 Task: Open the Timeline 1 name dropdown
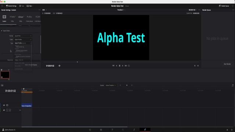pos(121,10)
